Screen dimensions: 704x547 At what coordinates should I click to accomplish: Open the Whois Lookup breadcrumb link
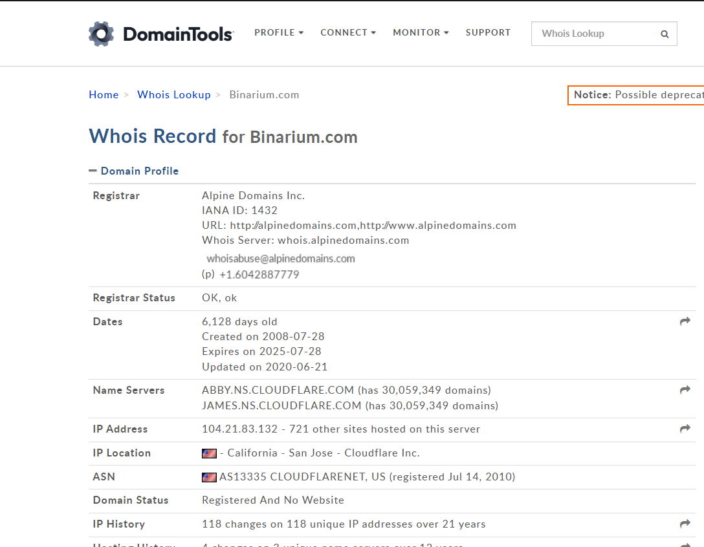pos(174,94)
